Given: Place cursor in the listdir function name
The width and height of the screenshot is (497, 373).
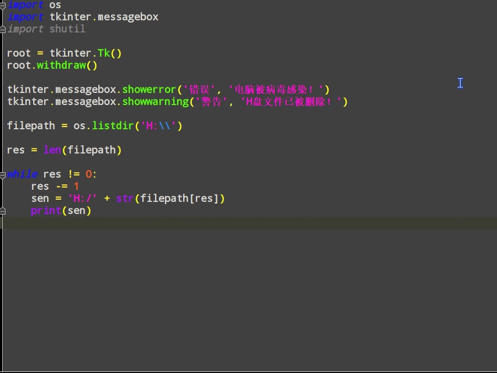Looking at the screenshot, I should [x=113, y=125].
